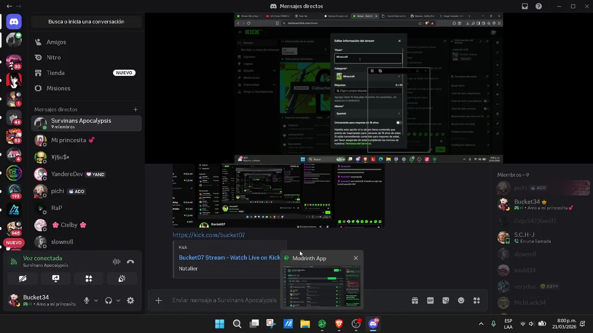Open the pichi direct message

(x=86, y=191)
